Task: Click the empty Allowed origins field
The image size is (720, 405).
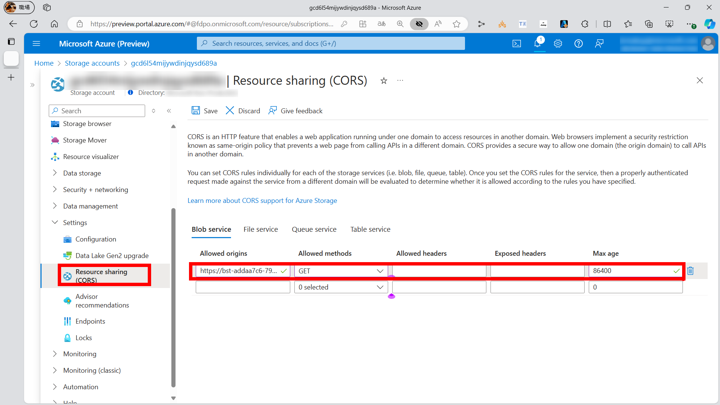Action: 243,287
